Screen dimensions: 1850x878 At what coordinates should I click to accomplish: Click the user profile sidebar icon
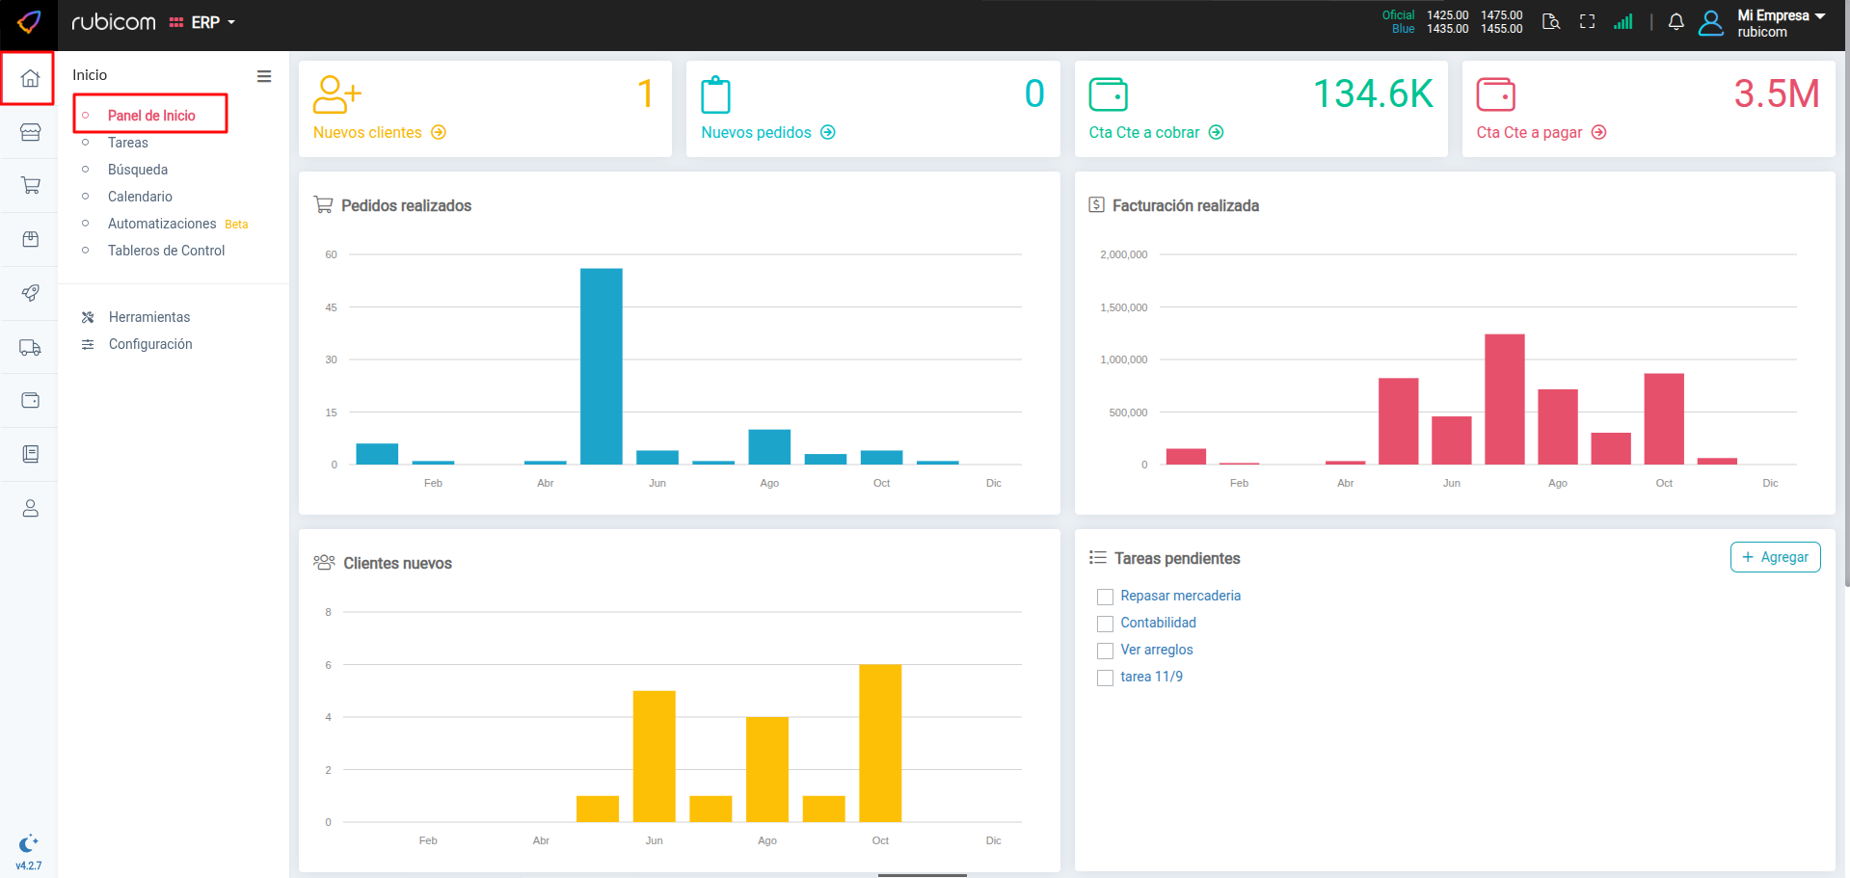(x=30, y=508)
